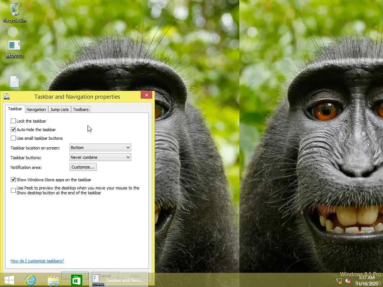Open the Taskbar buttons Never combine dropdown
This screenshot has height=287, width=383.
point(100,157)
